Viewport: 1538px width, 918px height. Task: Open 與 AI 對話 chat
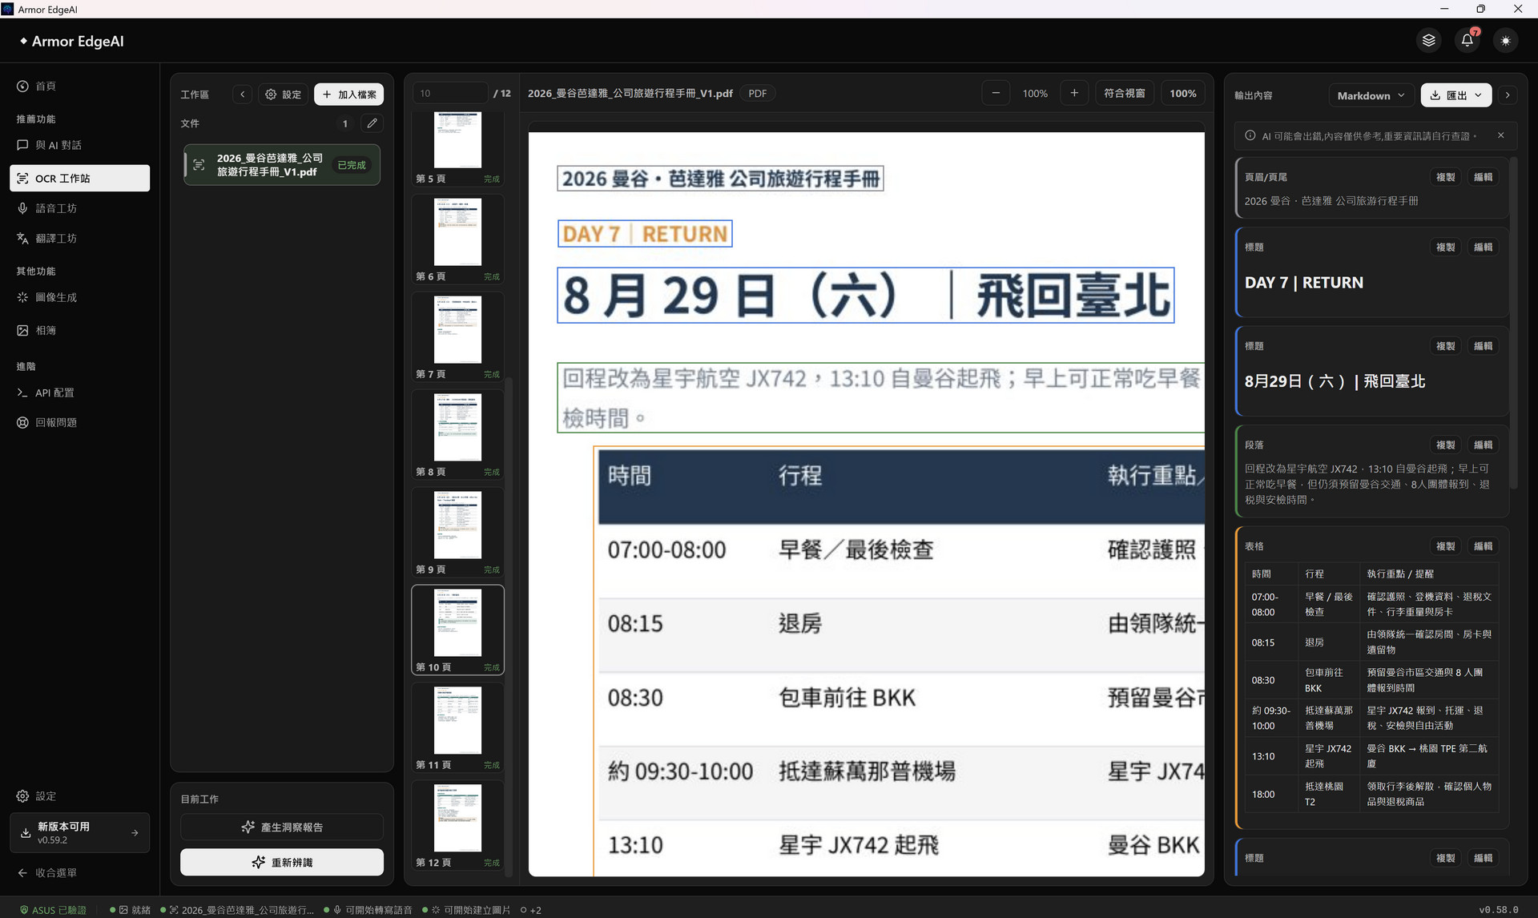pyautogui.click(x=79, y=145)
